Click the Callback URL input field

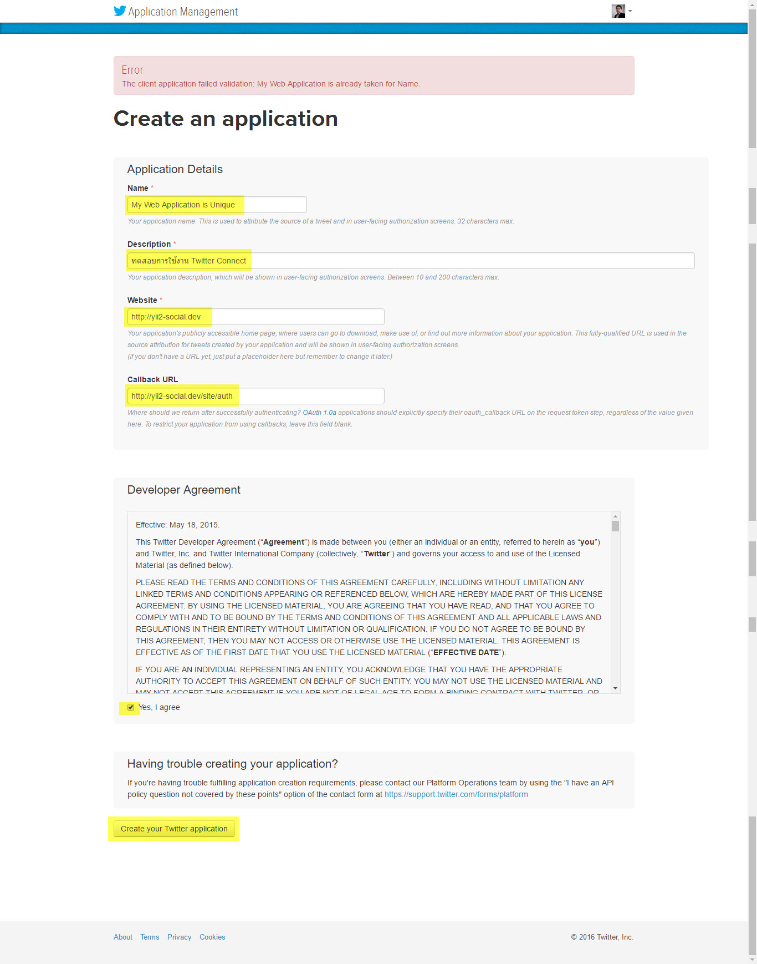[255, 396]
